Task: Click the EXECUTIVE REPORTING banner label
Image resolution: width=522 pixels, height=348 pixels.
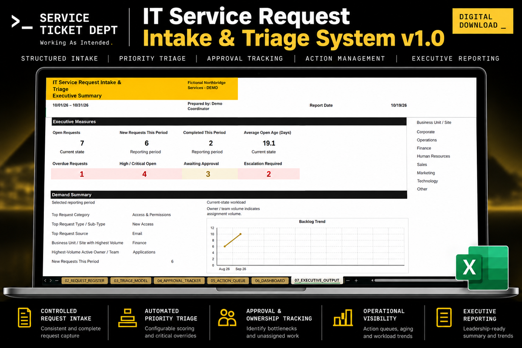Action: tap(455, 58)
